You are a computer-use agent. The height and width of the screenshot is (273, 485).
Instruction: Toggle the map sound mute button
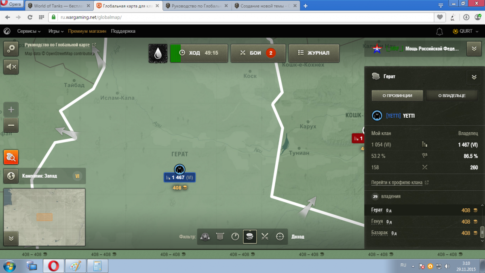11,67
